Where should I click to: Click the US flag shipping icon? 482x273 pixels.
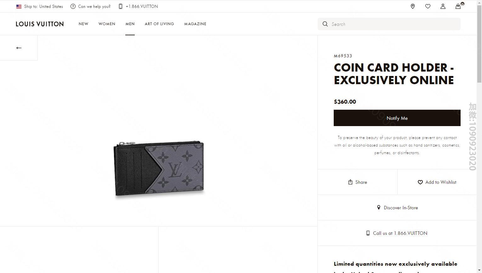19,6
